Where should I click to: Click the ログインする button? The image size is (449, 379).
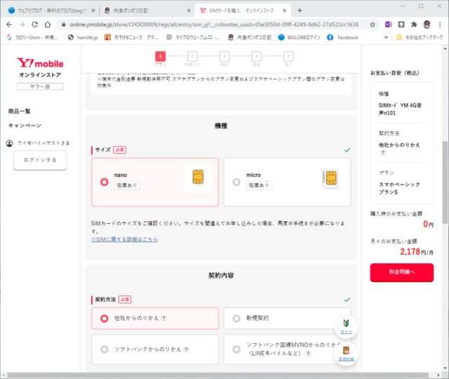coord(40,160)
